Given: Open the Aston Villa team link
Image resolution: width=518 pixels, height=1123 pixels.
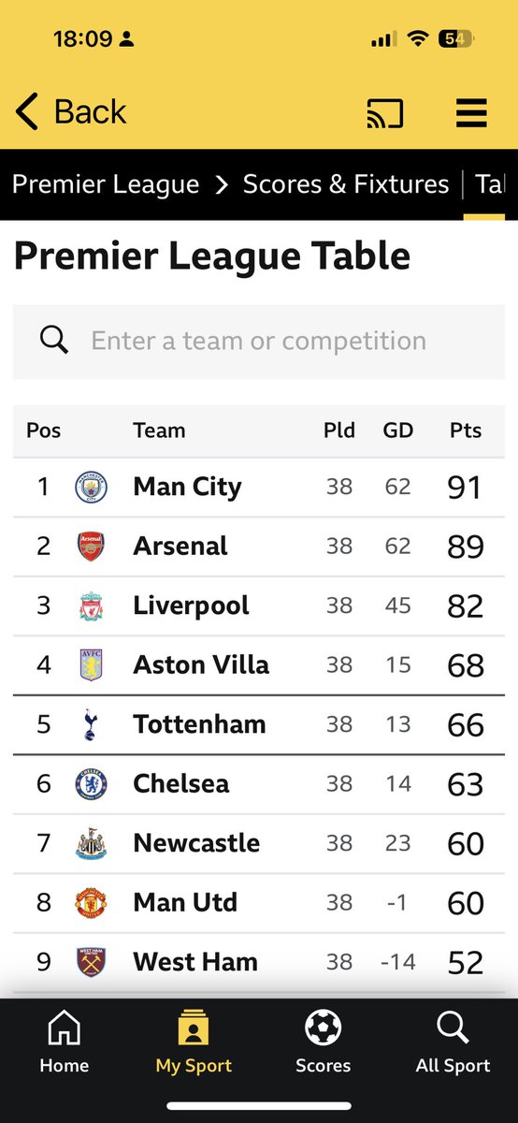Looking at the screenshot, I should click(201, 665).
